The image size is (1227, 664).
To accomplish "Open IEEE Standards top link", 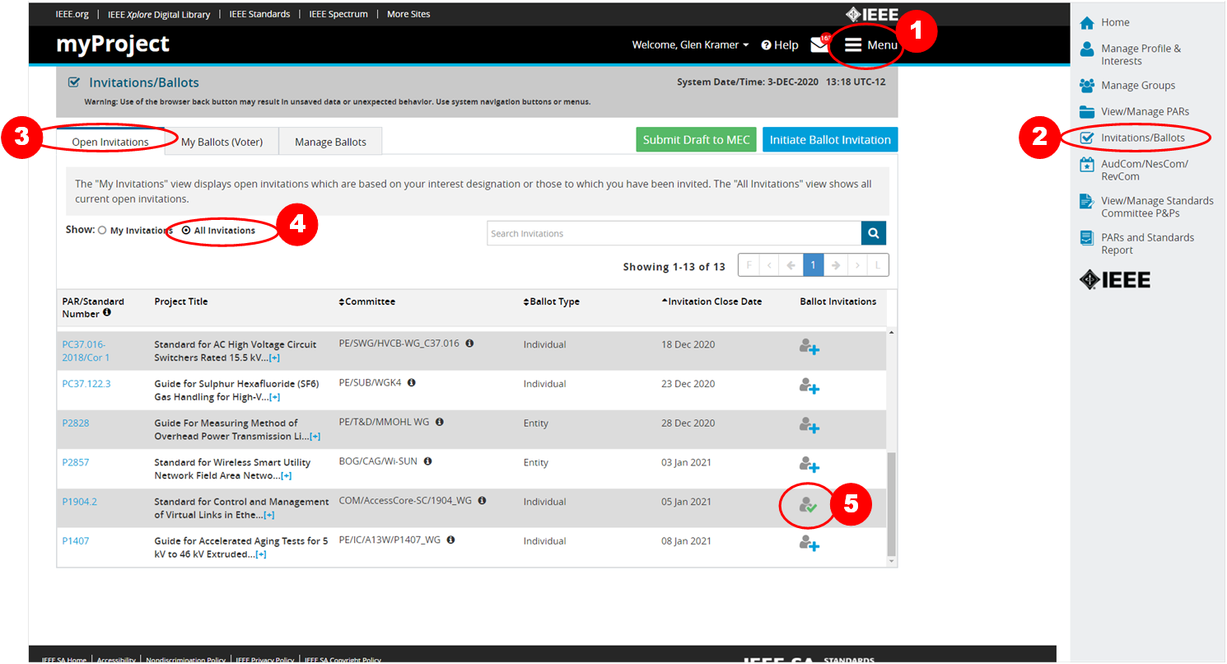I will click(260, 14).
